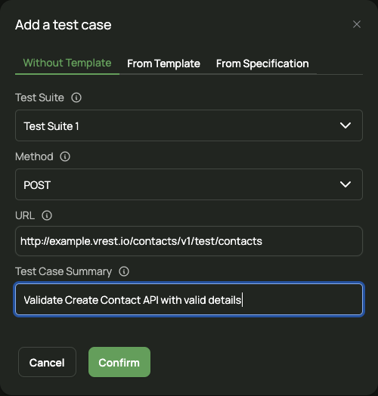
Task: Click the Test Case Summary label text
Action: pos(64,272)
